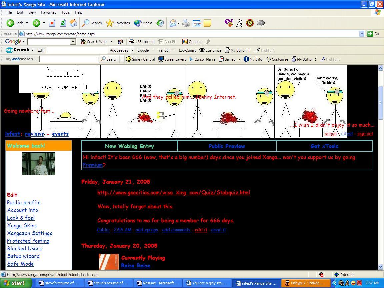Click Customize on the MySearch toolbar
384x288 pixels.
tap(210, 50)
